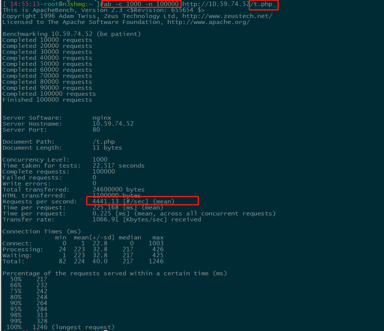
Task: Click the '98%' percentile row
Action: (28, 315)
